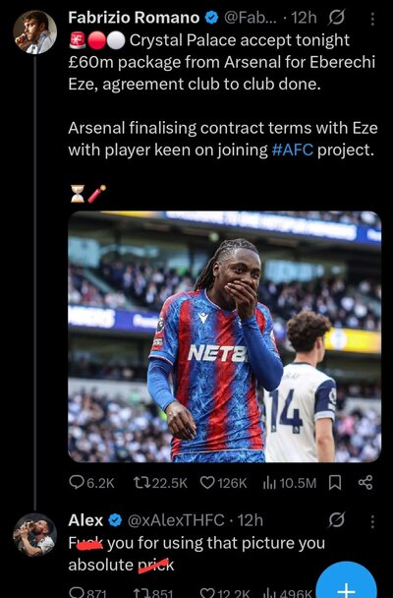Tap the Grok icon on Fabrizio's tweet
Image resolution: width=393 pixels, height=598 pixels.
click(x=337, y=18)
